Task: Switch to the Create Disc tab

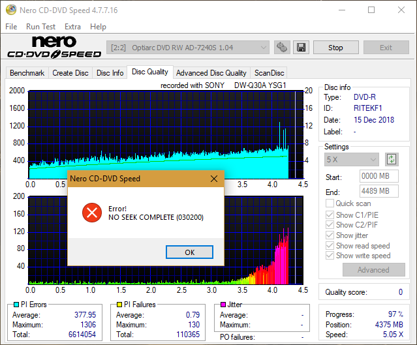Action: click(x=70, y=73)
